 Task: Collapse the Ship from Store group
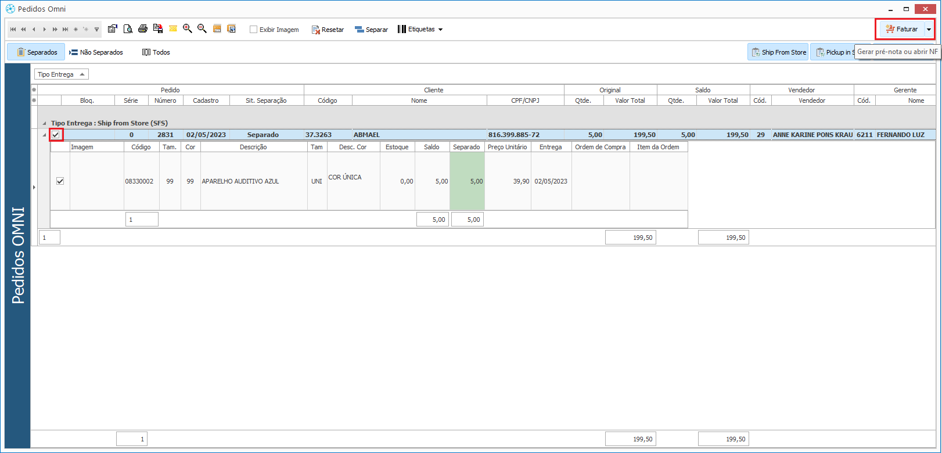point(44,123)
